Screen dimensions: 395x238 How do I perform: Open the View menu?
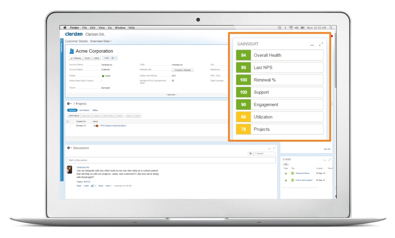pyautogui.click(x=102, y=28)
